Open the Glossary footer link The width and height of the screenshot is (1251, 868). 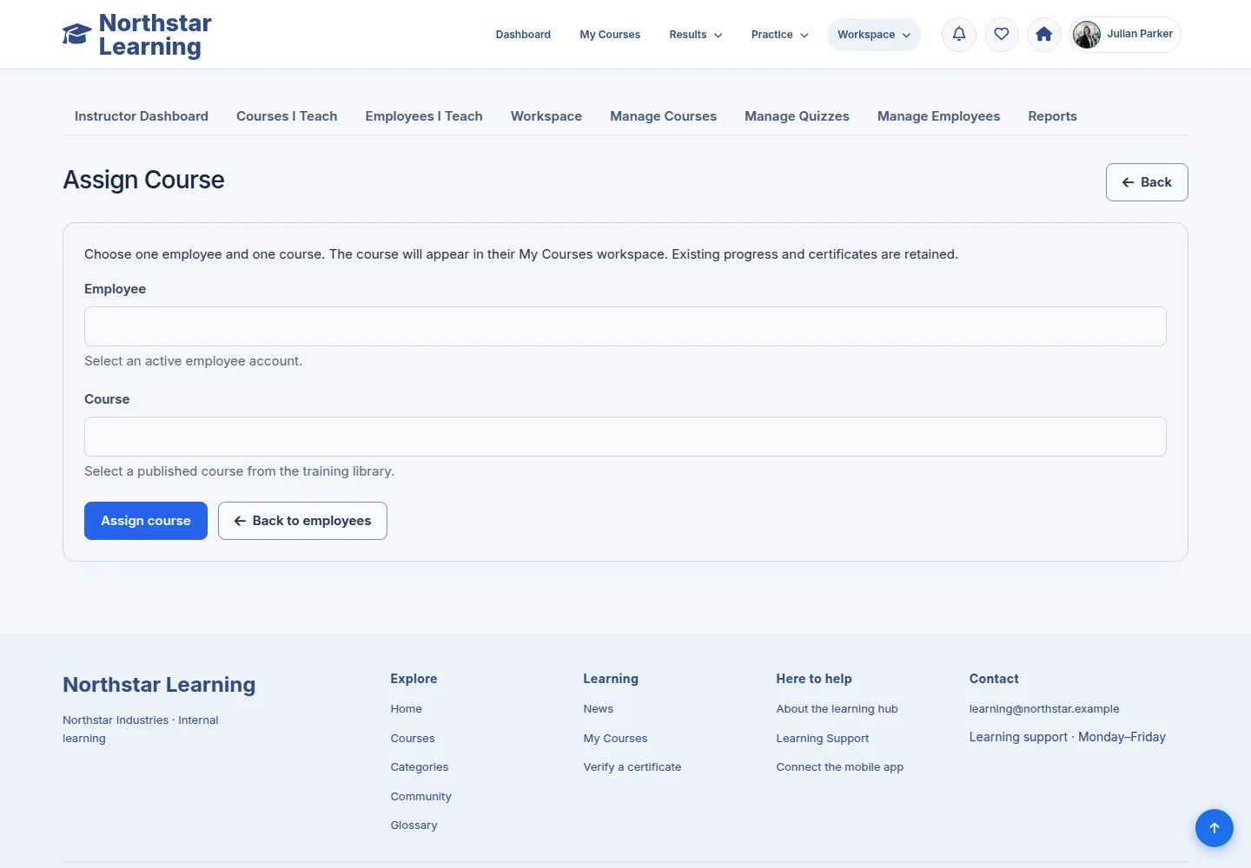[x=414, y=825]
